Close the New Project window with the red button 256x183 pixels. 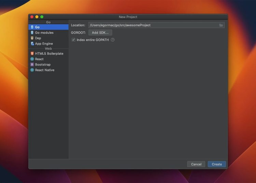click(32, 17)
